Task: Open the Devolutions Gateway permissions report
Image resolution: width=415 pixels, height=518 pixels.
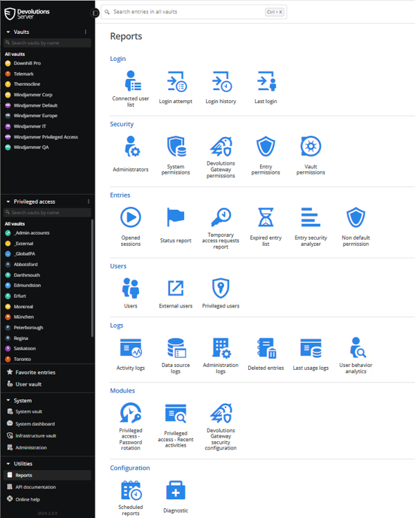Action: pyautogui.click(x=221, y=157)
